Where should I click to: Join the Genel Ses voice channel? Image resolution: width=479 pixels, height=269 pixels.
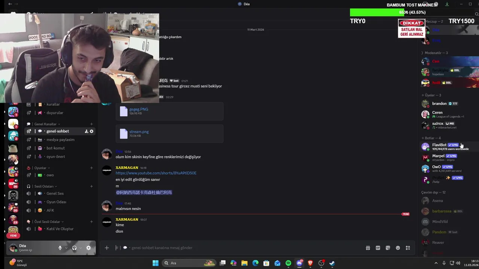tap(60, 194)
